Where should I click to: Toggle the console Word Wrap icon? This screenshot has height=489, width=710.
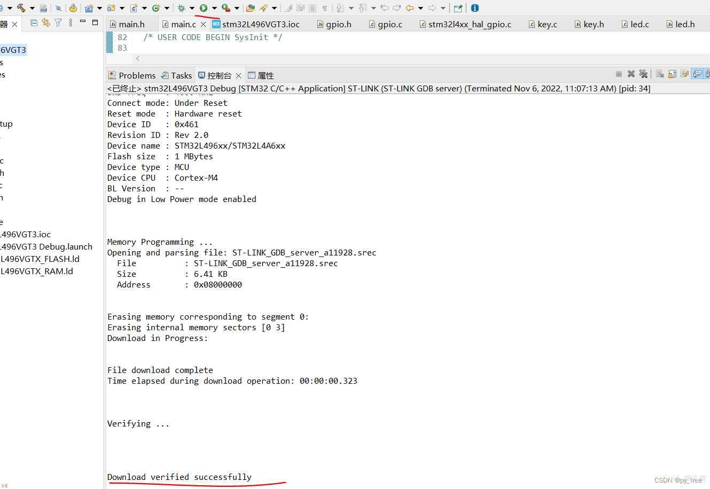[x=684, y=74]
